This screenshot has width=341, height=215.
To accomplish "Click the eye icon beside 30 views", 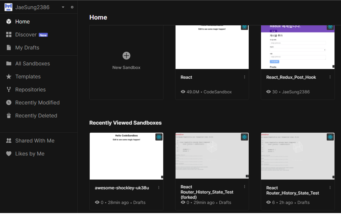I will [269, 92].
